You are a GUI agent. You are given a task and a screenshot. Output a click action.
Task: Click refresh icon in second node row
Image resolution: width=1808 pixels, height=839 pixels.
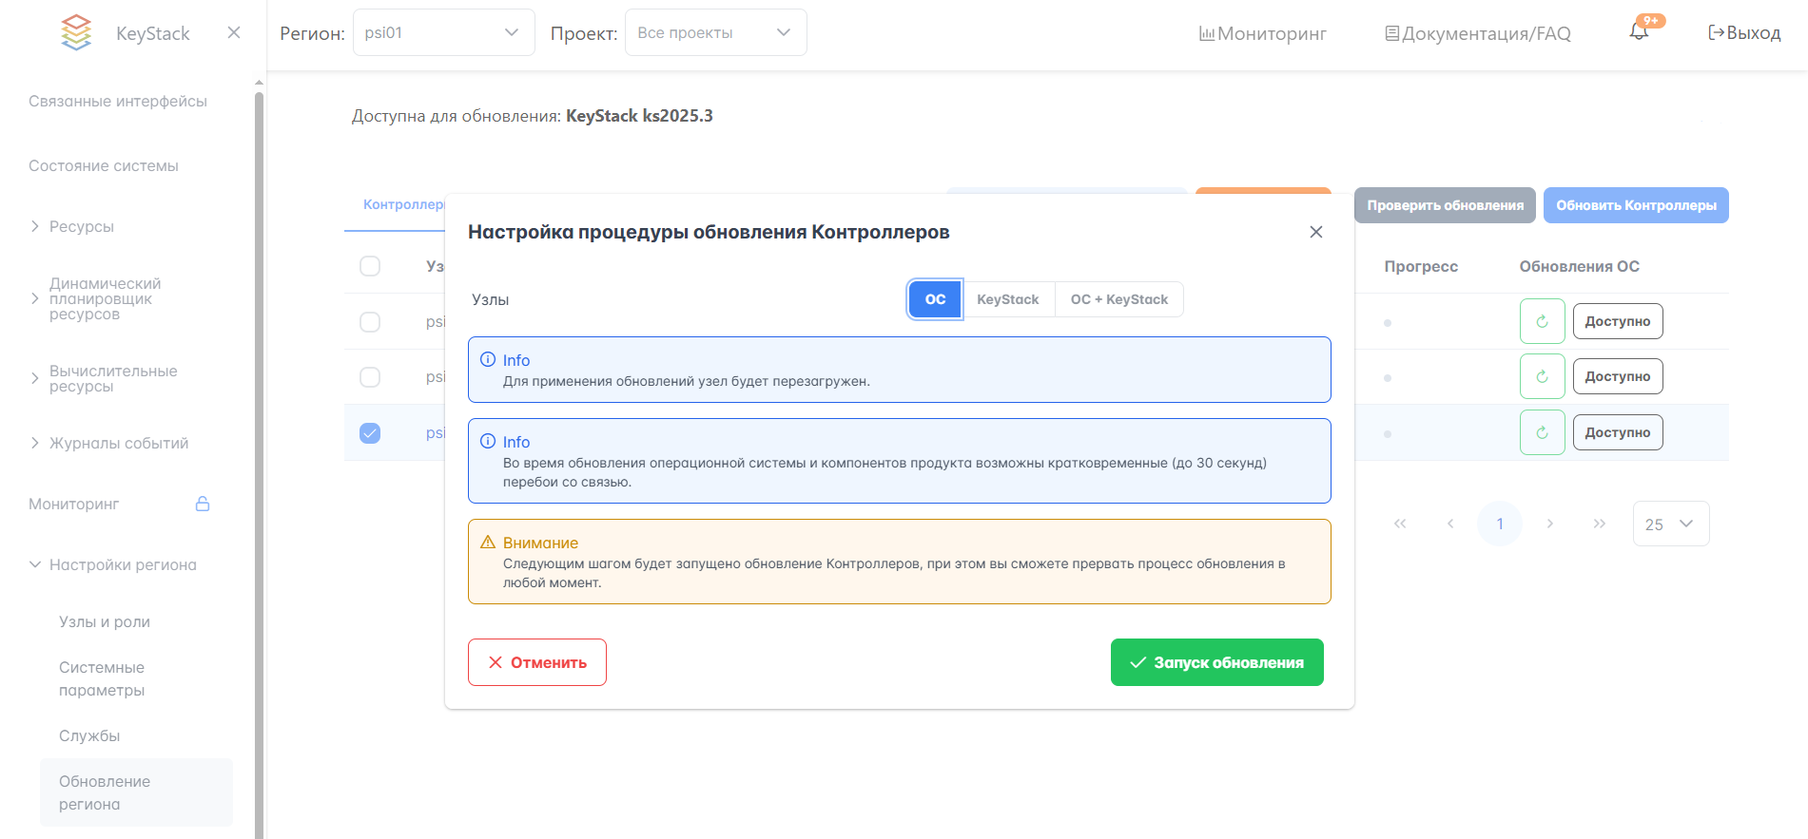(1542, 376)
